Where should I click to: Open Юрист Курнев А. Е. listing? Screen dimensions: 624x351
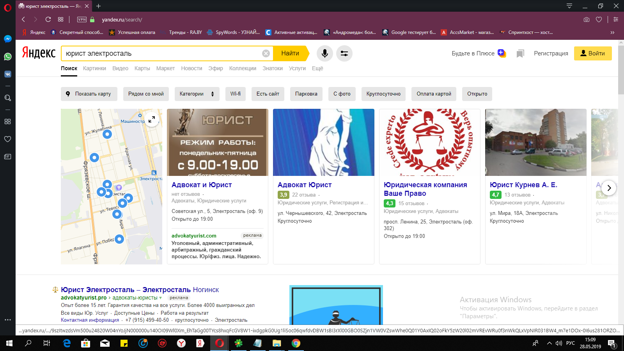(523, 185)
